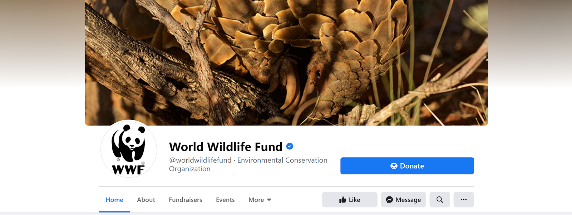Screen dimensions: 572x215
Task: Switch to the Home tab
Action: pos(114,200)
